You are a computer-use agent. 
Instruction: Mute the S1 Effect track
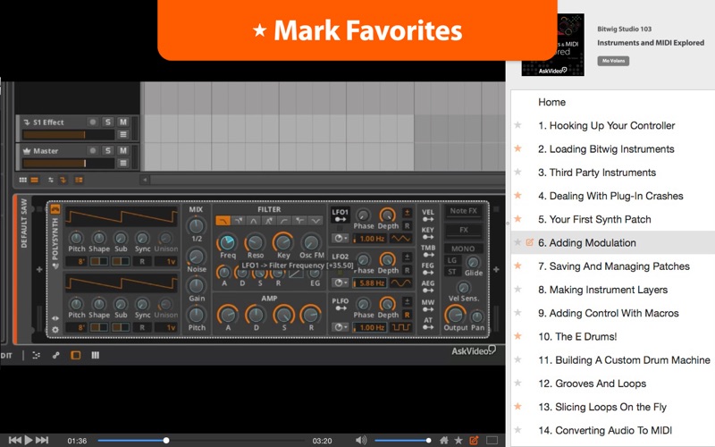click(123, 122)
